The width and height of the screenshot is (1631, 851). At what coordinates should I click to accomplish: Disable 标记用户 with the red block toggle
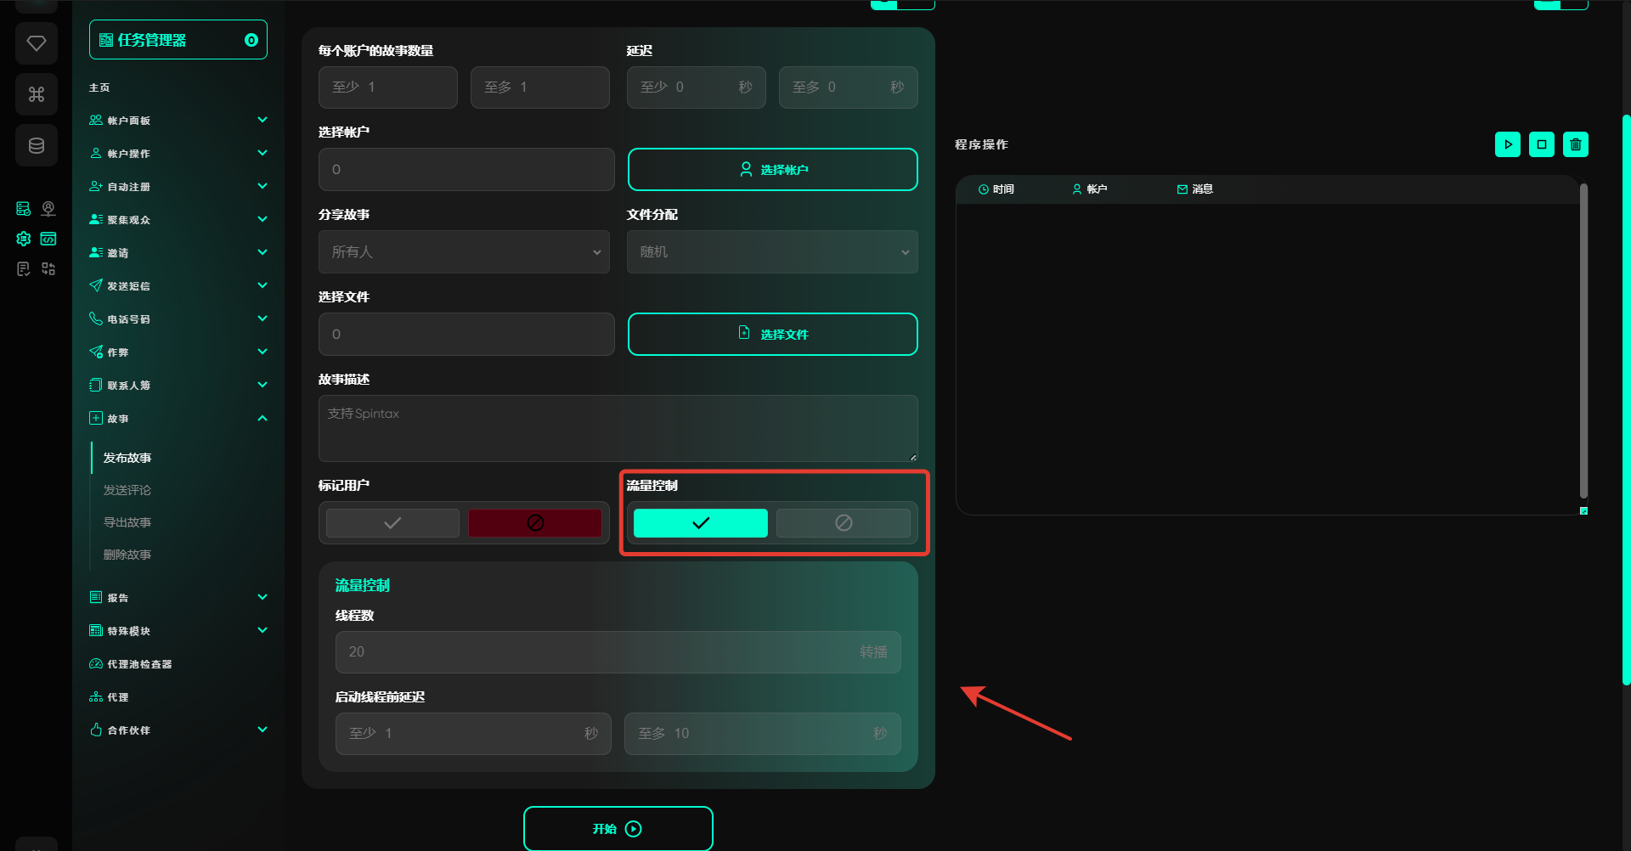tap(534, 523)
